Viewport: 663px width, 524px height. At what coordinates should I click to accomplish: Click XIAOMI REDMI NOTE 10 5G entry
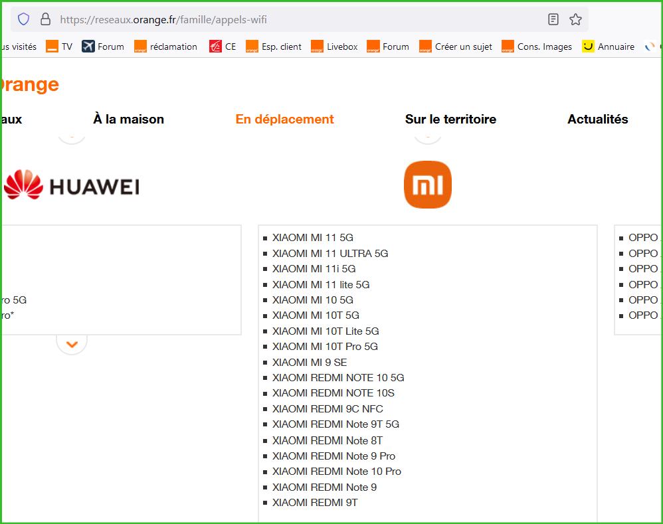(x=338, y=377)
